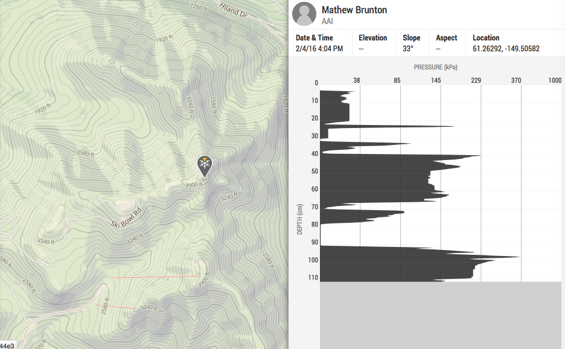This screenshot has height=349, width=565.
Task: Click the Hiland Dr road label
Action: [234, 10]
